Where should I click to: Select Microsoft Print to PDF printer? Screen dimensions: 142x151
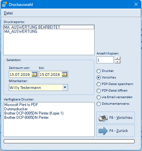point(49,105)
